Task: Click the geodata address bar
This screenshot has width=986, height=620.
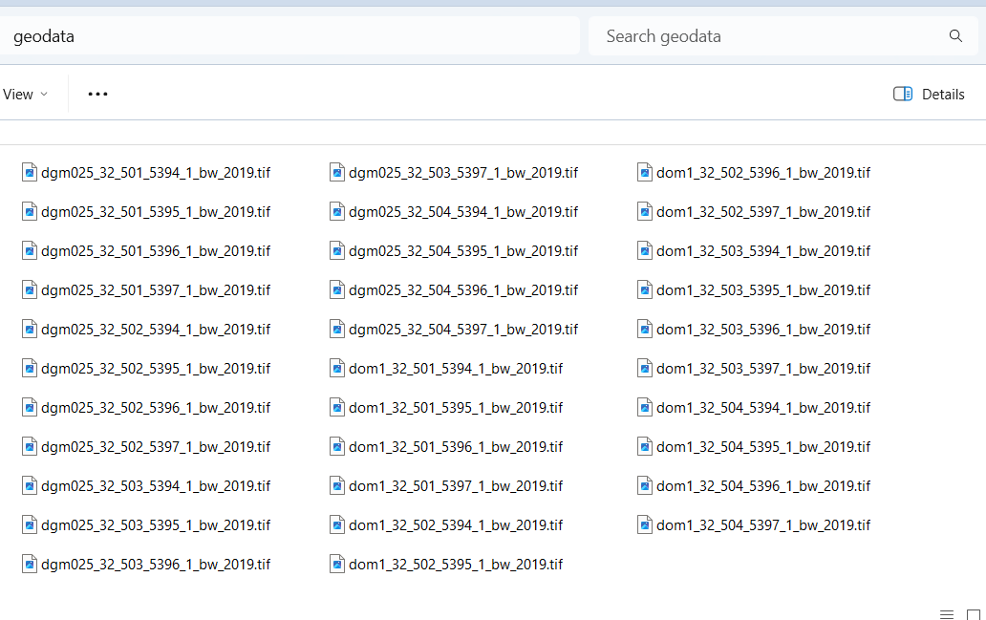Action: pyautogui.click(x=287, y=36)
